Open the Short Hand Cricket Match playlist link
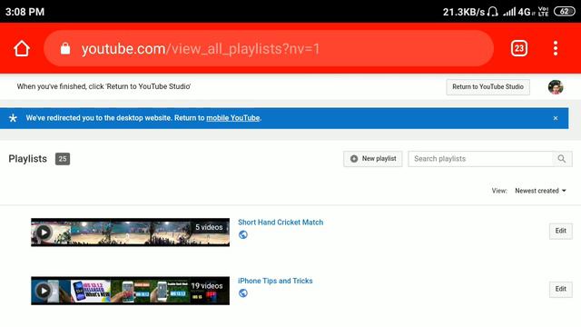The image size is (581, 327). 281,222
